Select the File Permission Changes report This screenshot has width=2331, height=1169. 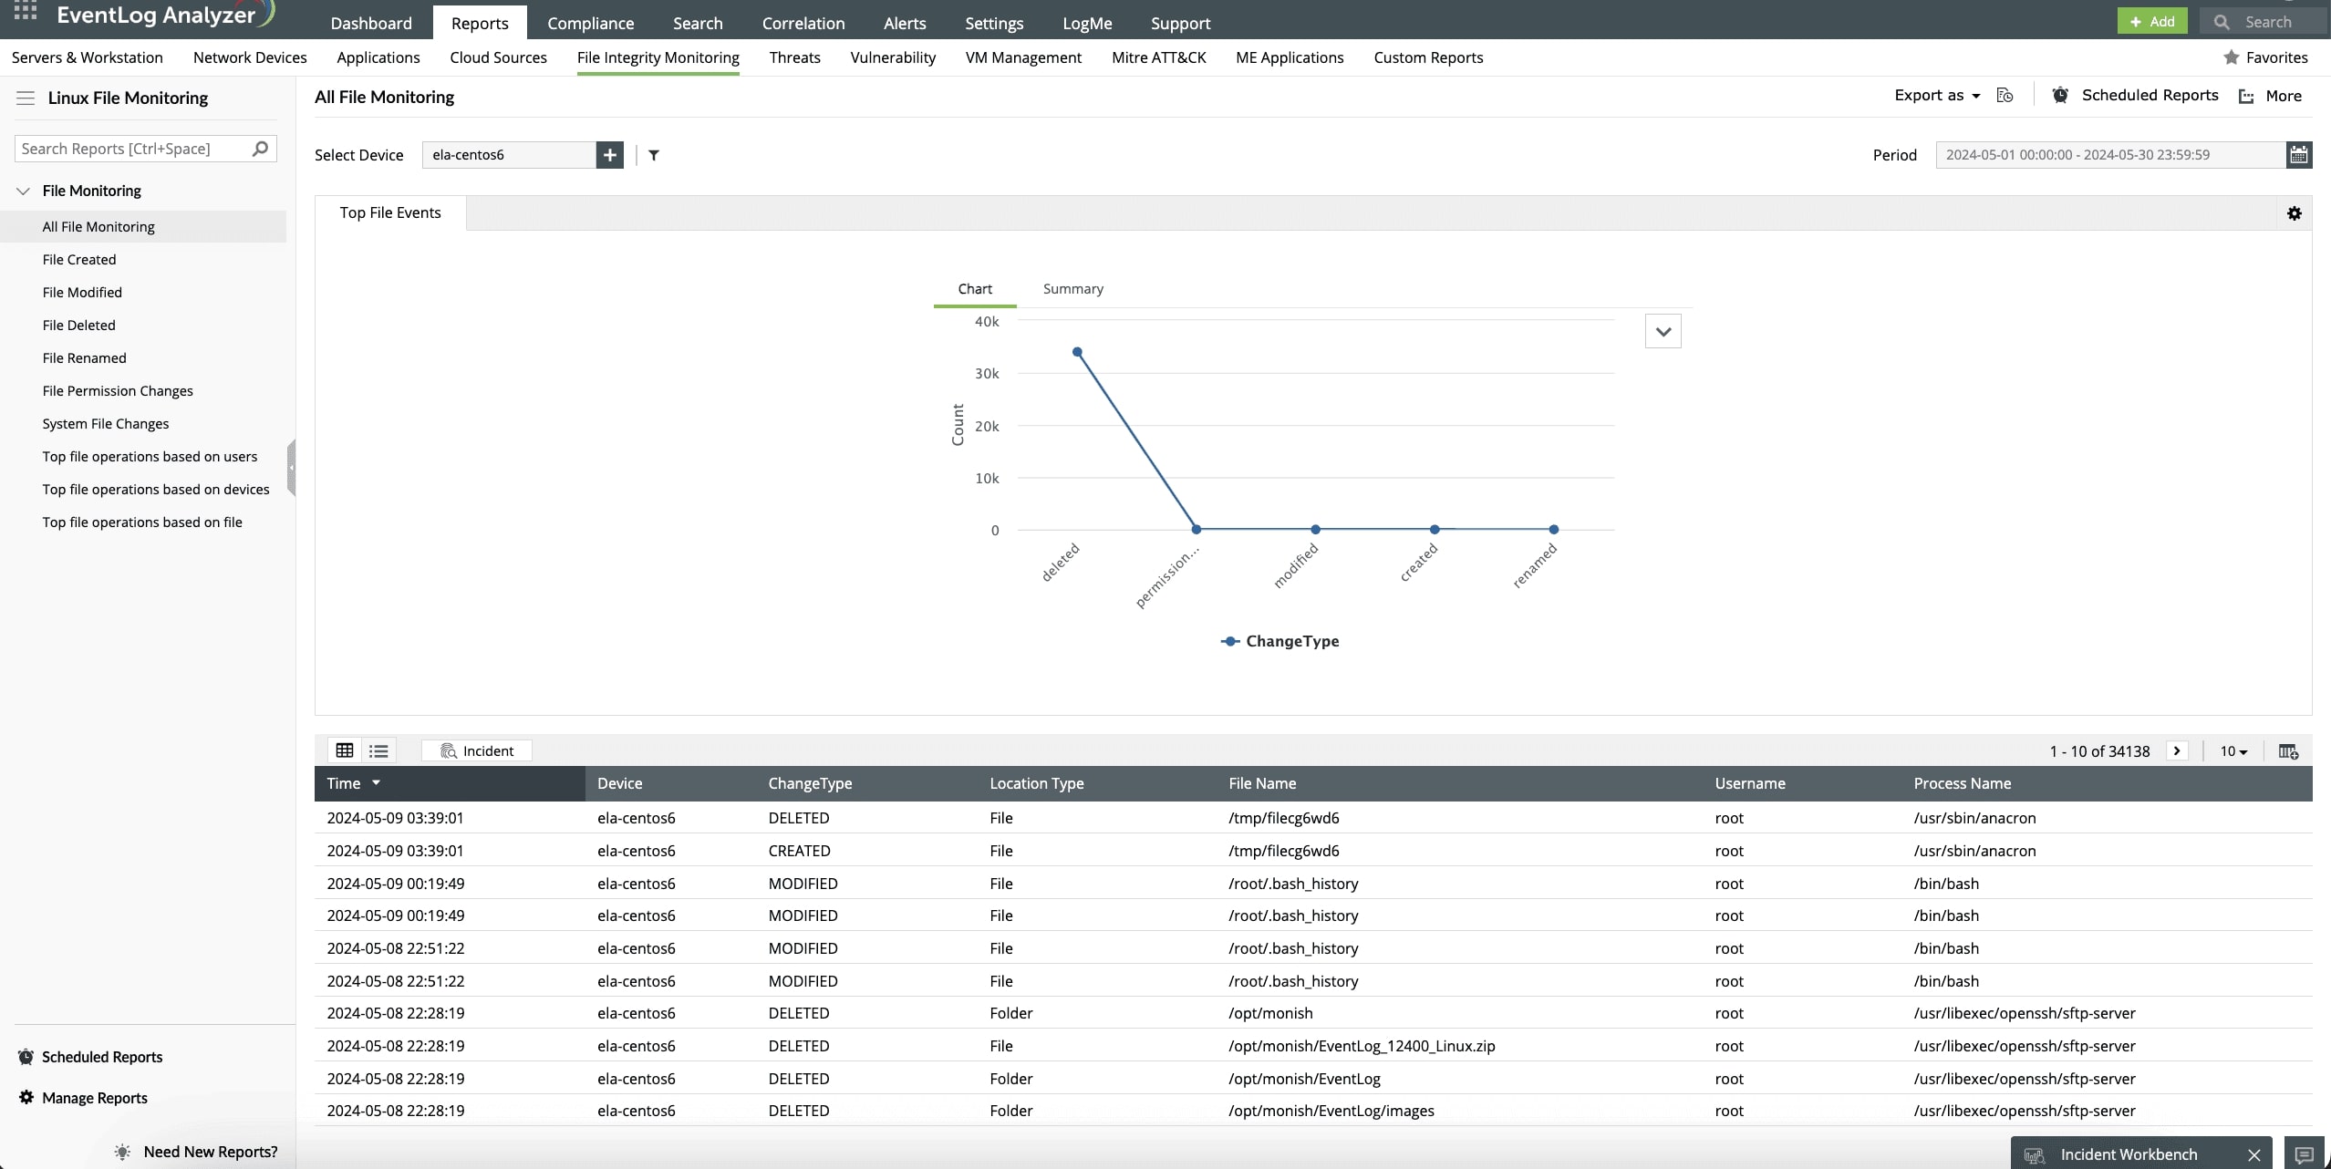[118, 390]
